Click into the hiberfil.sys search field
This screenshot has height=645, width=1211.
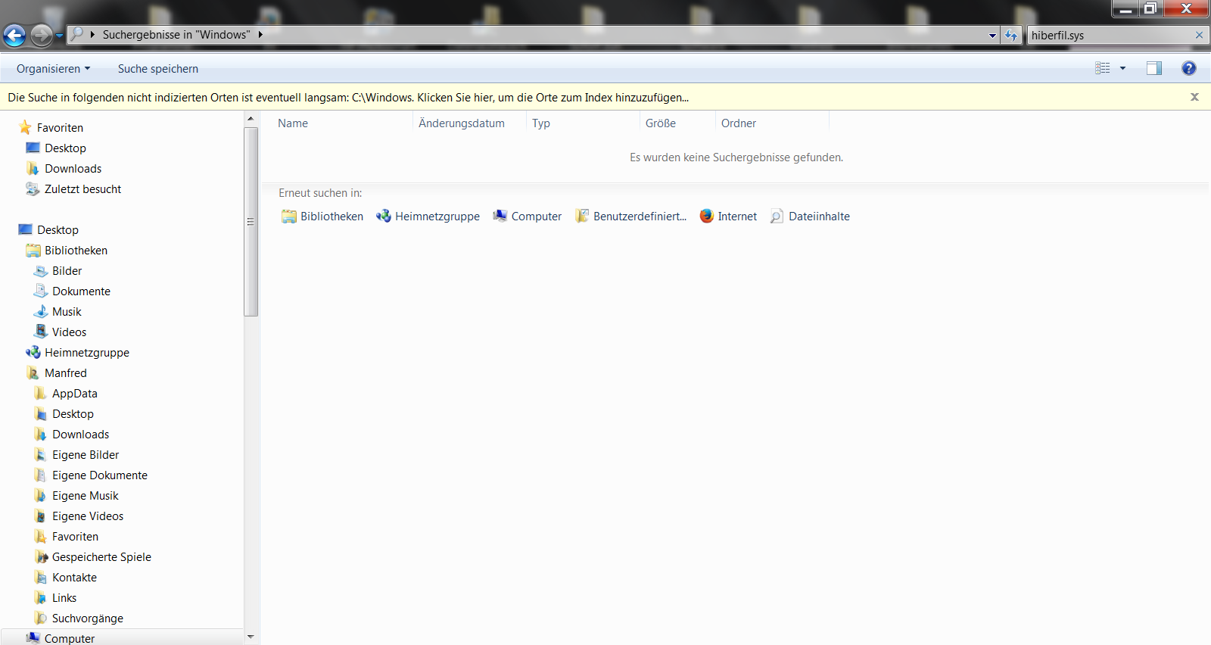tap(1110, 35)
